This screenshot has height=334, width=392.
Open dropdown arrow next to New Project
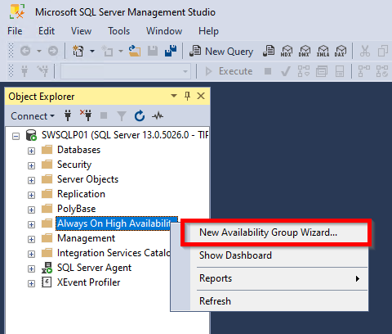pyautogui.click(x=92, y=51)
